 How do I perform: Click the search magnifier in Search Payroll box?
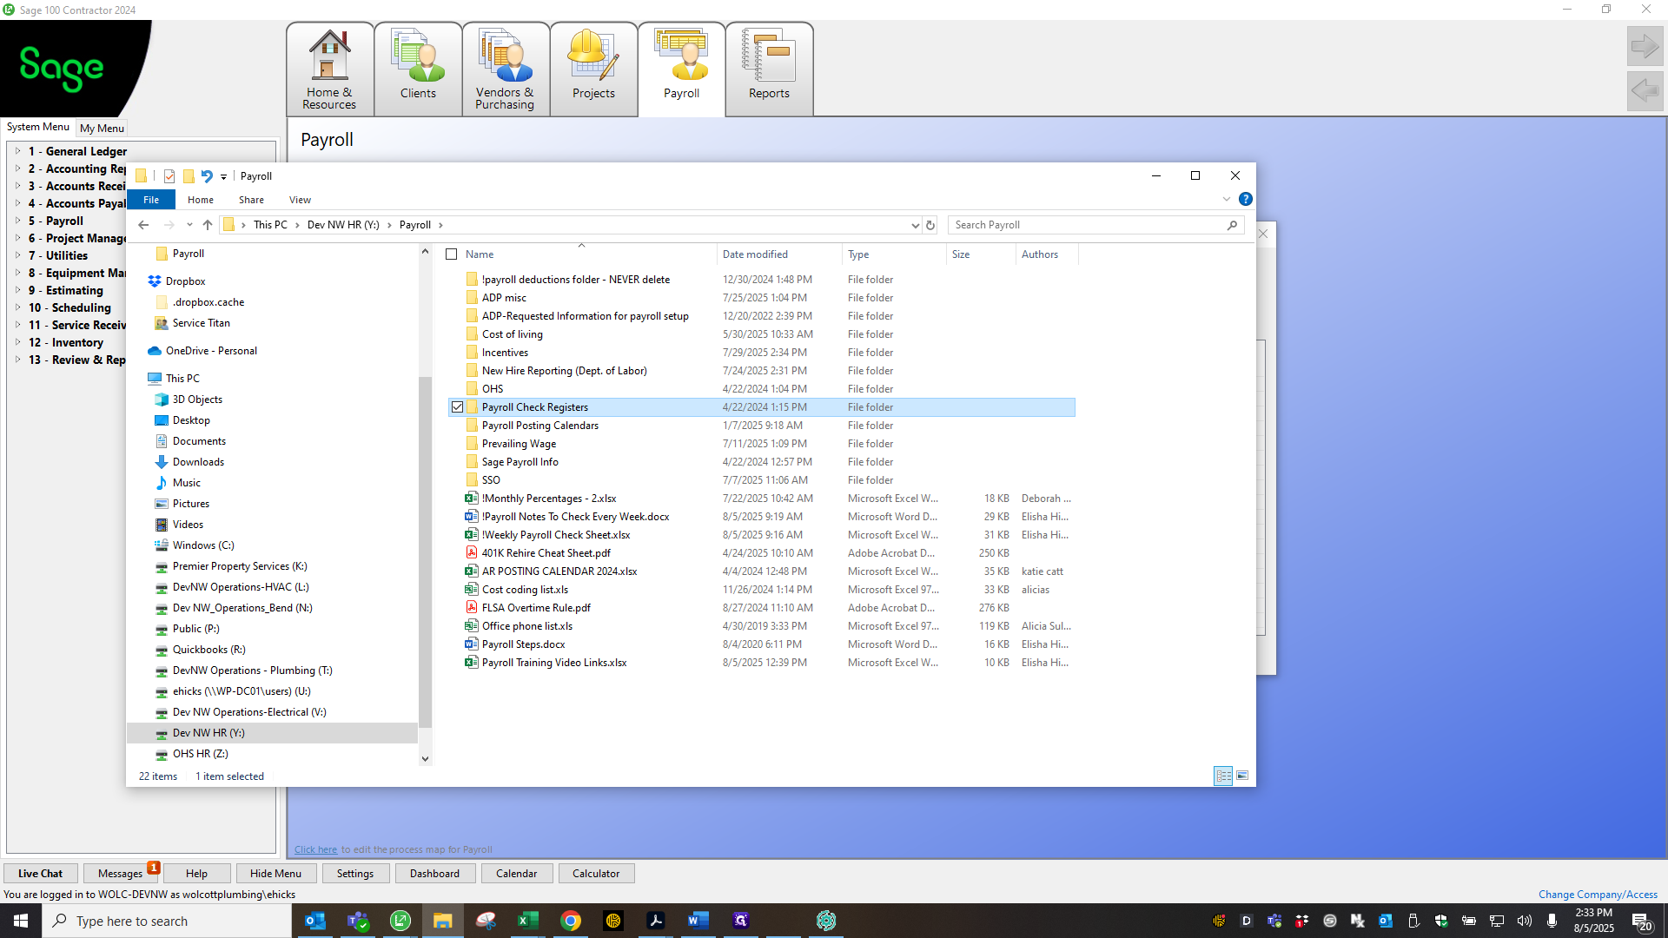1232,225
